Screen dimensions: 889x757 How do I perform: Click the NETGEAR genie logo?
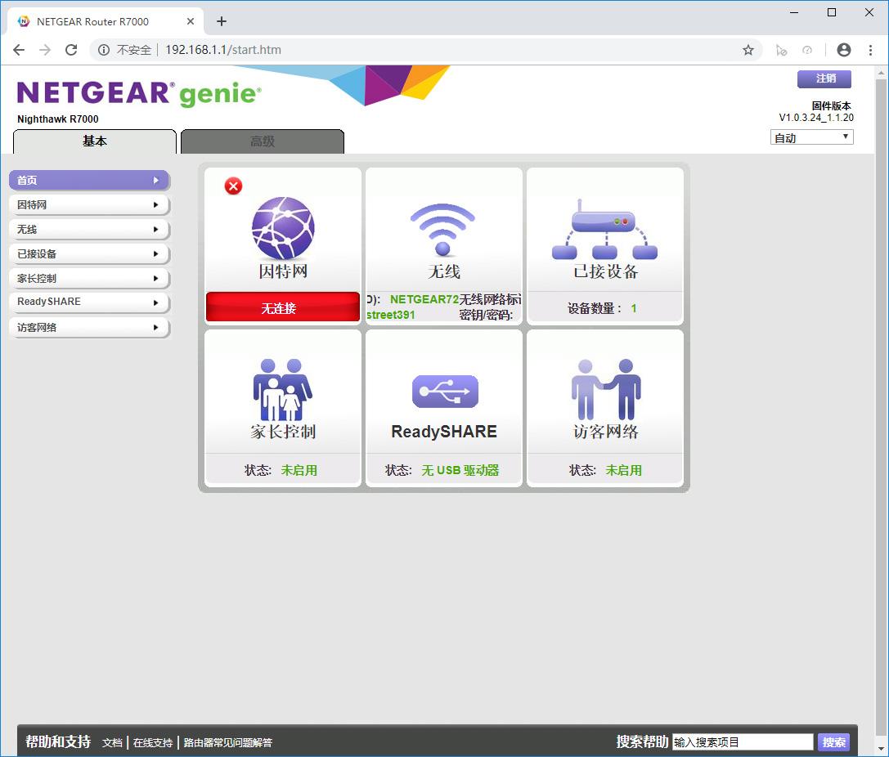coord(140,93)
